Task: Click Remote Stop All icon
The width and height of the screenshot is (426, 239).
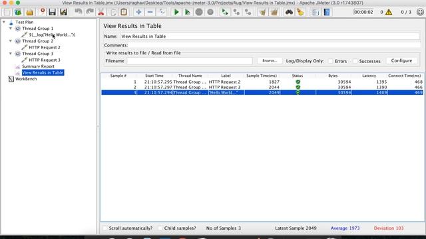Action: pos(236,12)
